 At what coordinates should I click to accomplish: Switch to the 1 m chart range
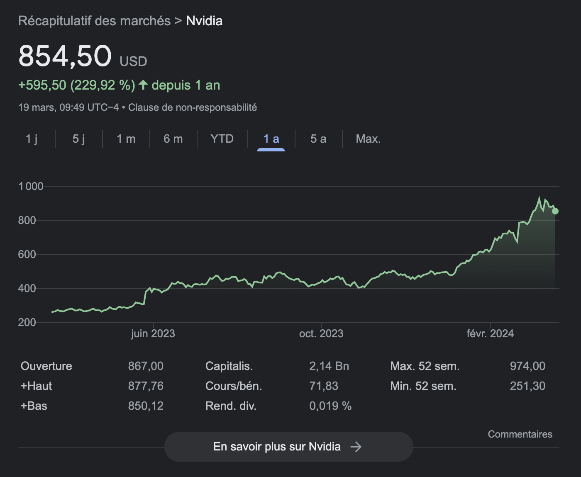tap(126, 139)
